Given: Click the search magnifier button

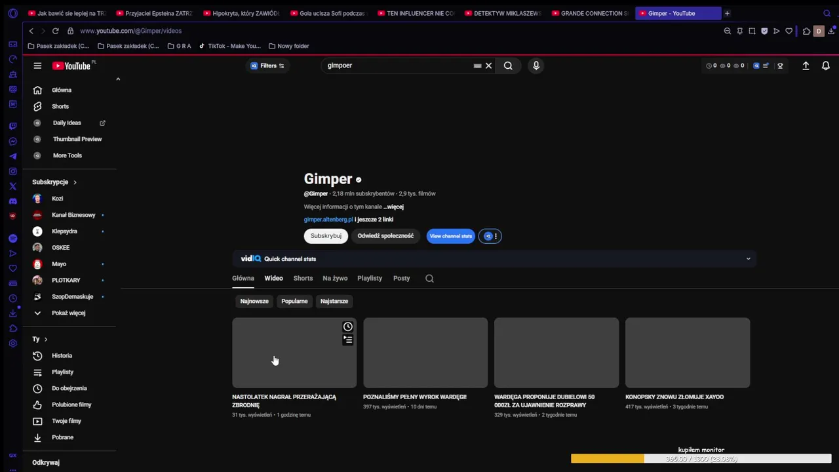Looking at the screenshot, I should coord(508,66).
